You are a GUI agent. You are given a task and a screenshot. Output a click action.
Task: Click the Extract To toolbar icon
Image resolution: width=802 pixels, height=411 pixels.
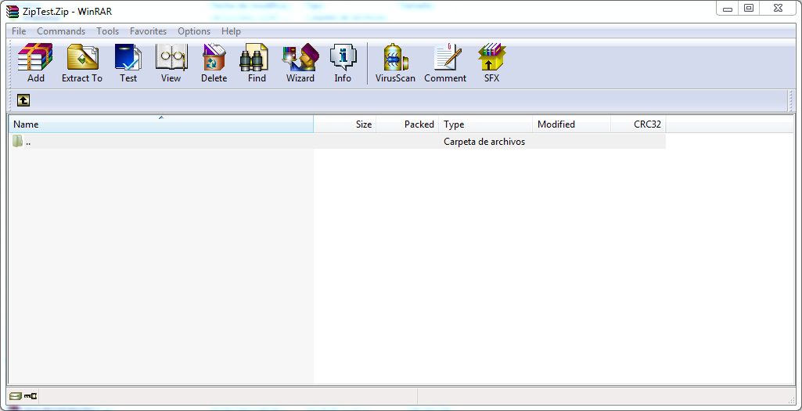pyautogui.click(x=82, y=63)
